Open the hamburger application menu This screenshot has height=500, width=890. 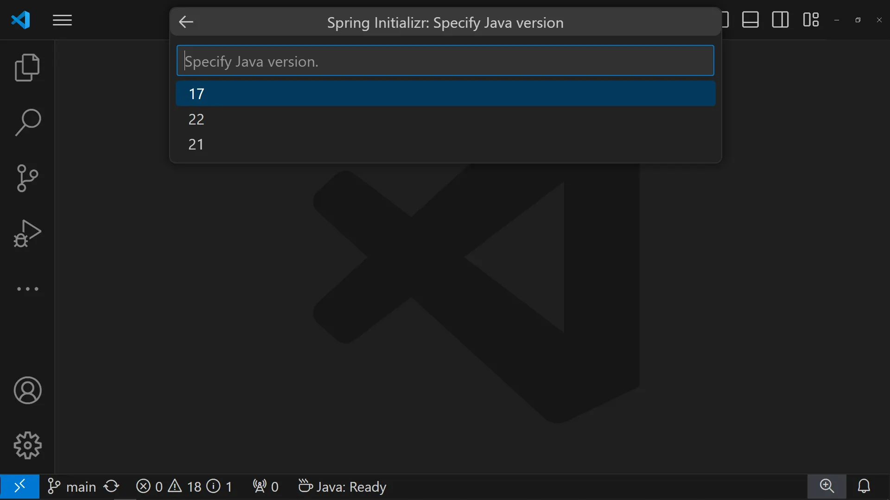[62, 20]
